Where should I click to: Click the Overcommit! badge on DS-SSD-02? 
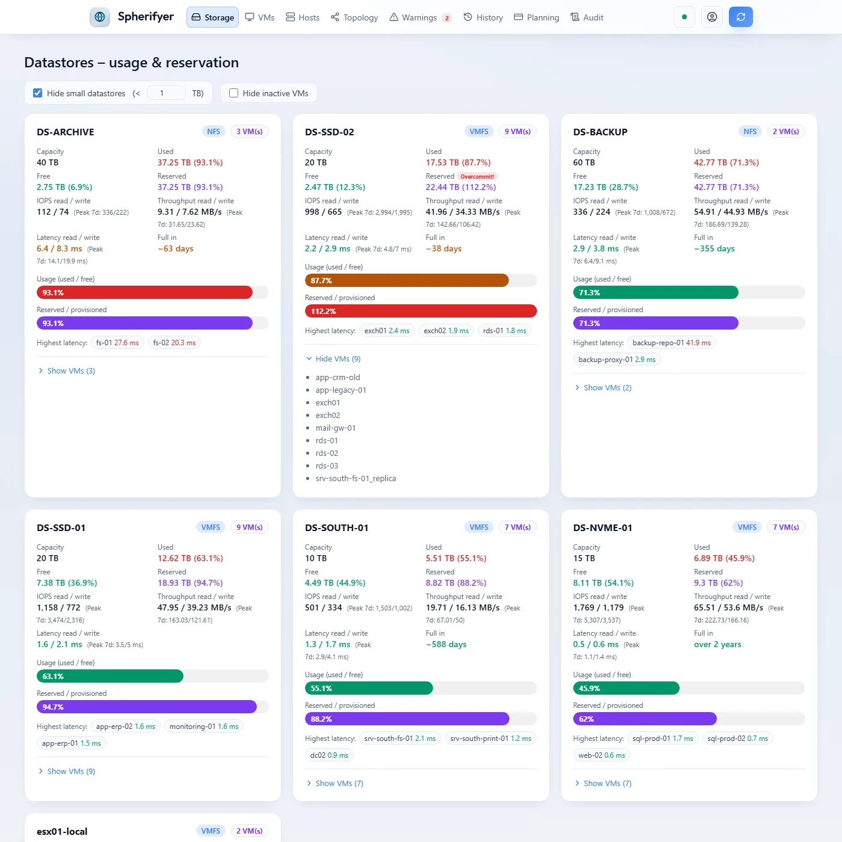[478, 177]
